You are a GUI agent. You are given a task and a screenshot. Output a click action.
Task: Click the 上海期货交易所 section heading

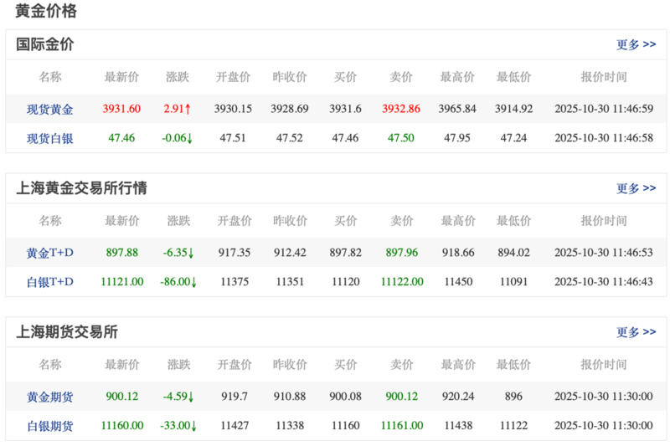point(67,332)
